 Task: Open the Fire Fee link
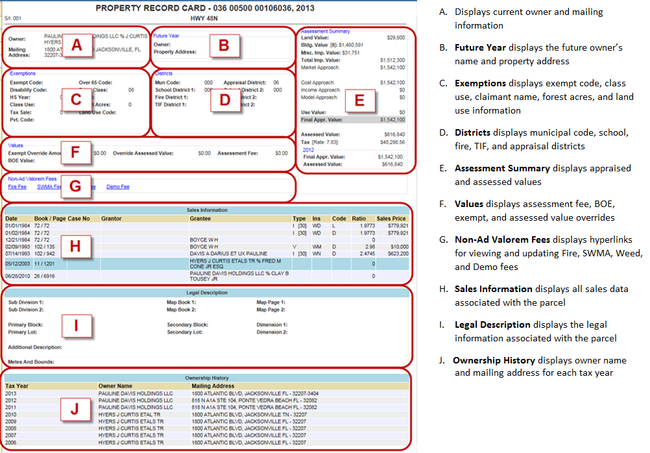(17, 187)
